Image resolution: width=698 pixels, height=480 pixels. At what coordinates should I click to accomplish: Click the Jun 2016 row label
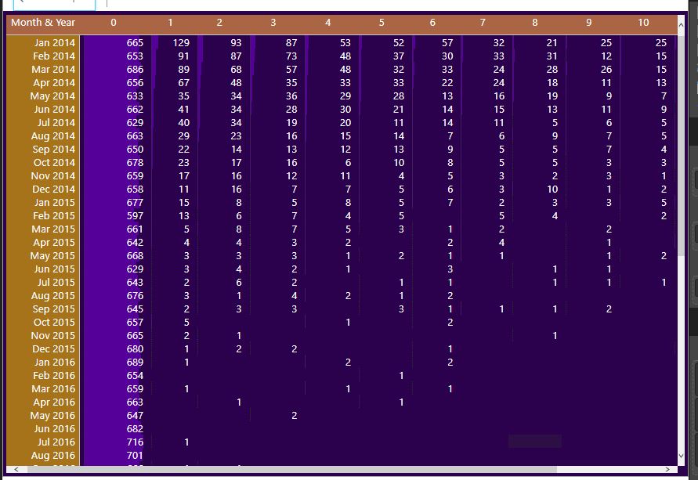click(55, 429)
